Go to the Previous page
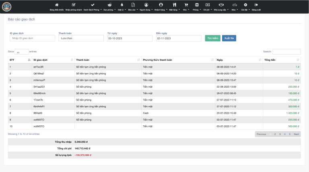Screen dimensions: 309x172 [x=261, y=134]
